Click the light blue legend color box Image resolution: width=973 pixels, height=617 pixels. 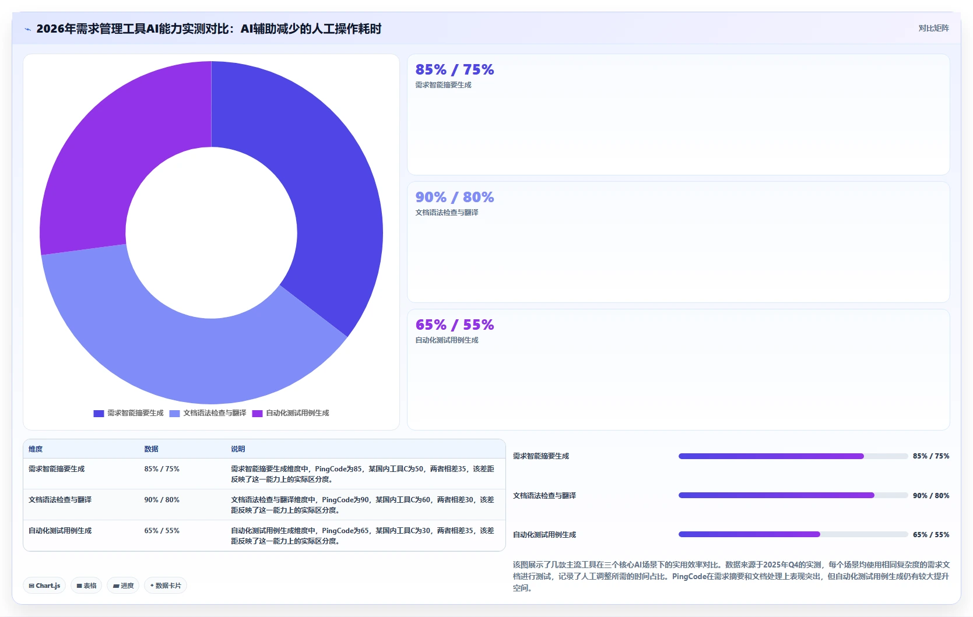(175, 413)
